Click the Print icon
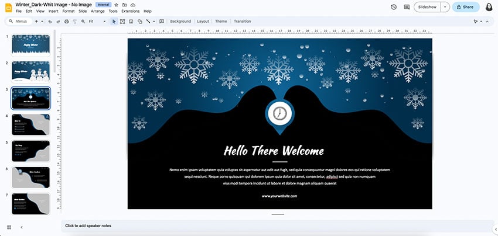This screenshot has width=498, height=236. pos(66,21)
